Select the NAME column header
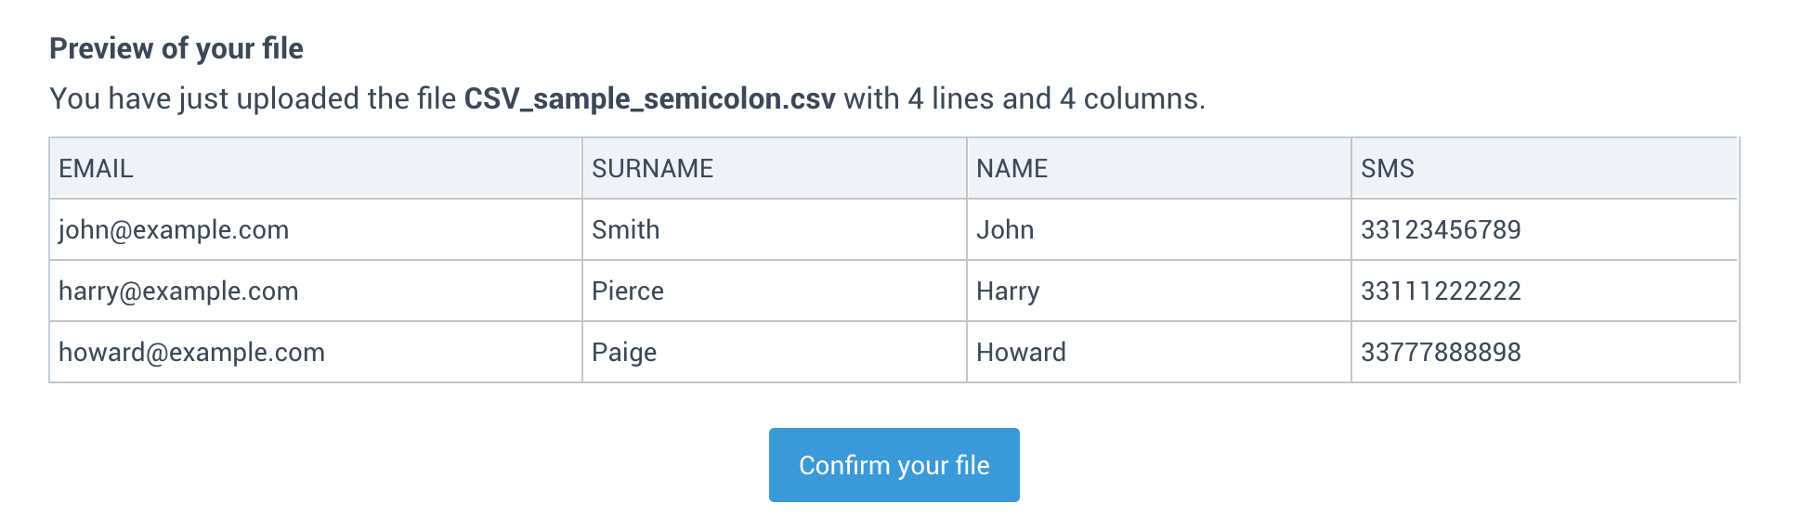This screenshot has height=530, width=1801. 1159,168
